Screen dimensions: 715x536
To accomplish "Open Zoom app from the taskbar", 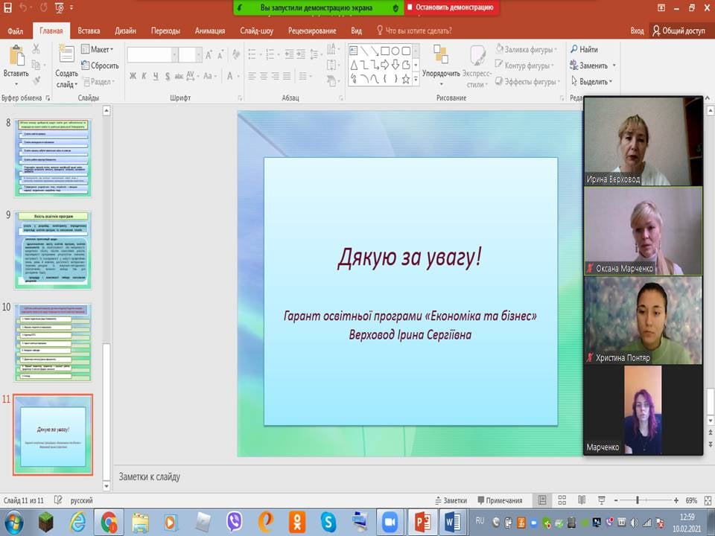I will (x=390, y=522).
